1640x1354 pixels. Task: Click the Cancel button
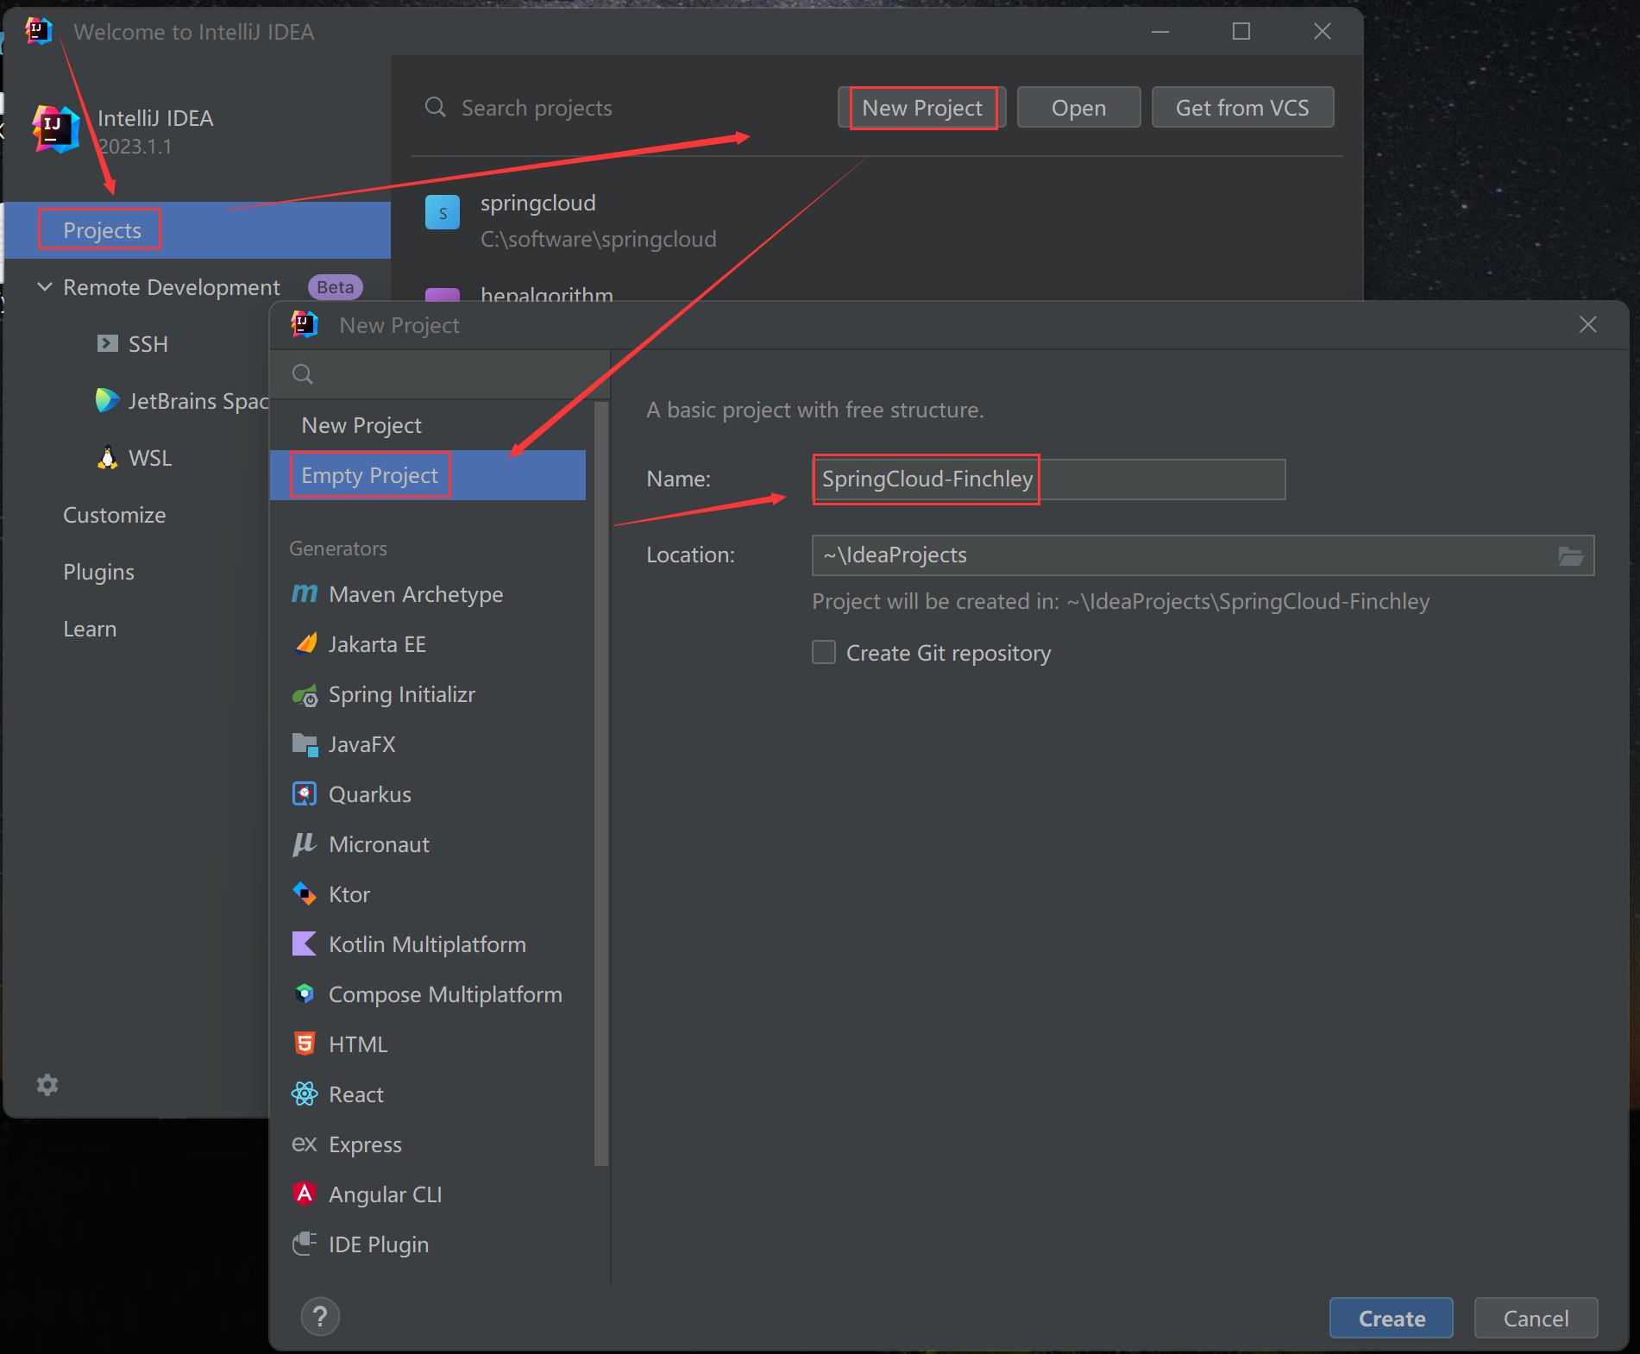click(1536, 1318)
